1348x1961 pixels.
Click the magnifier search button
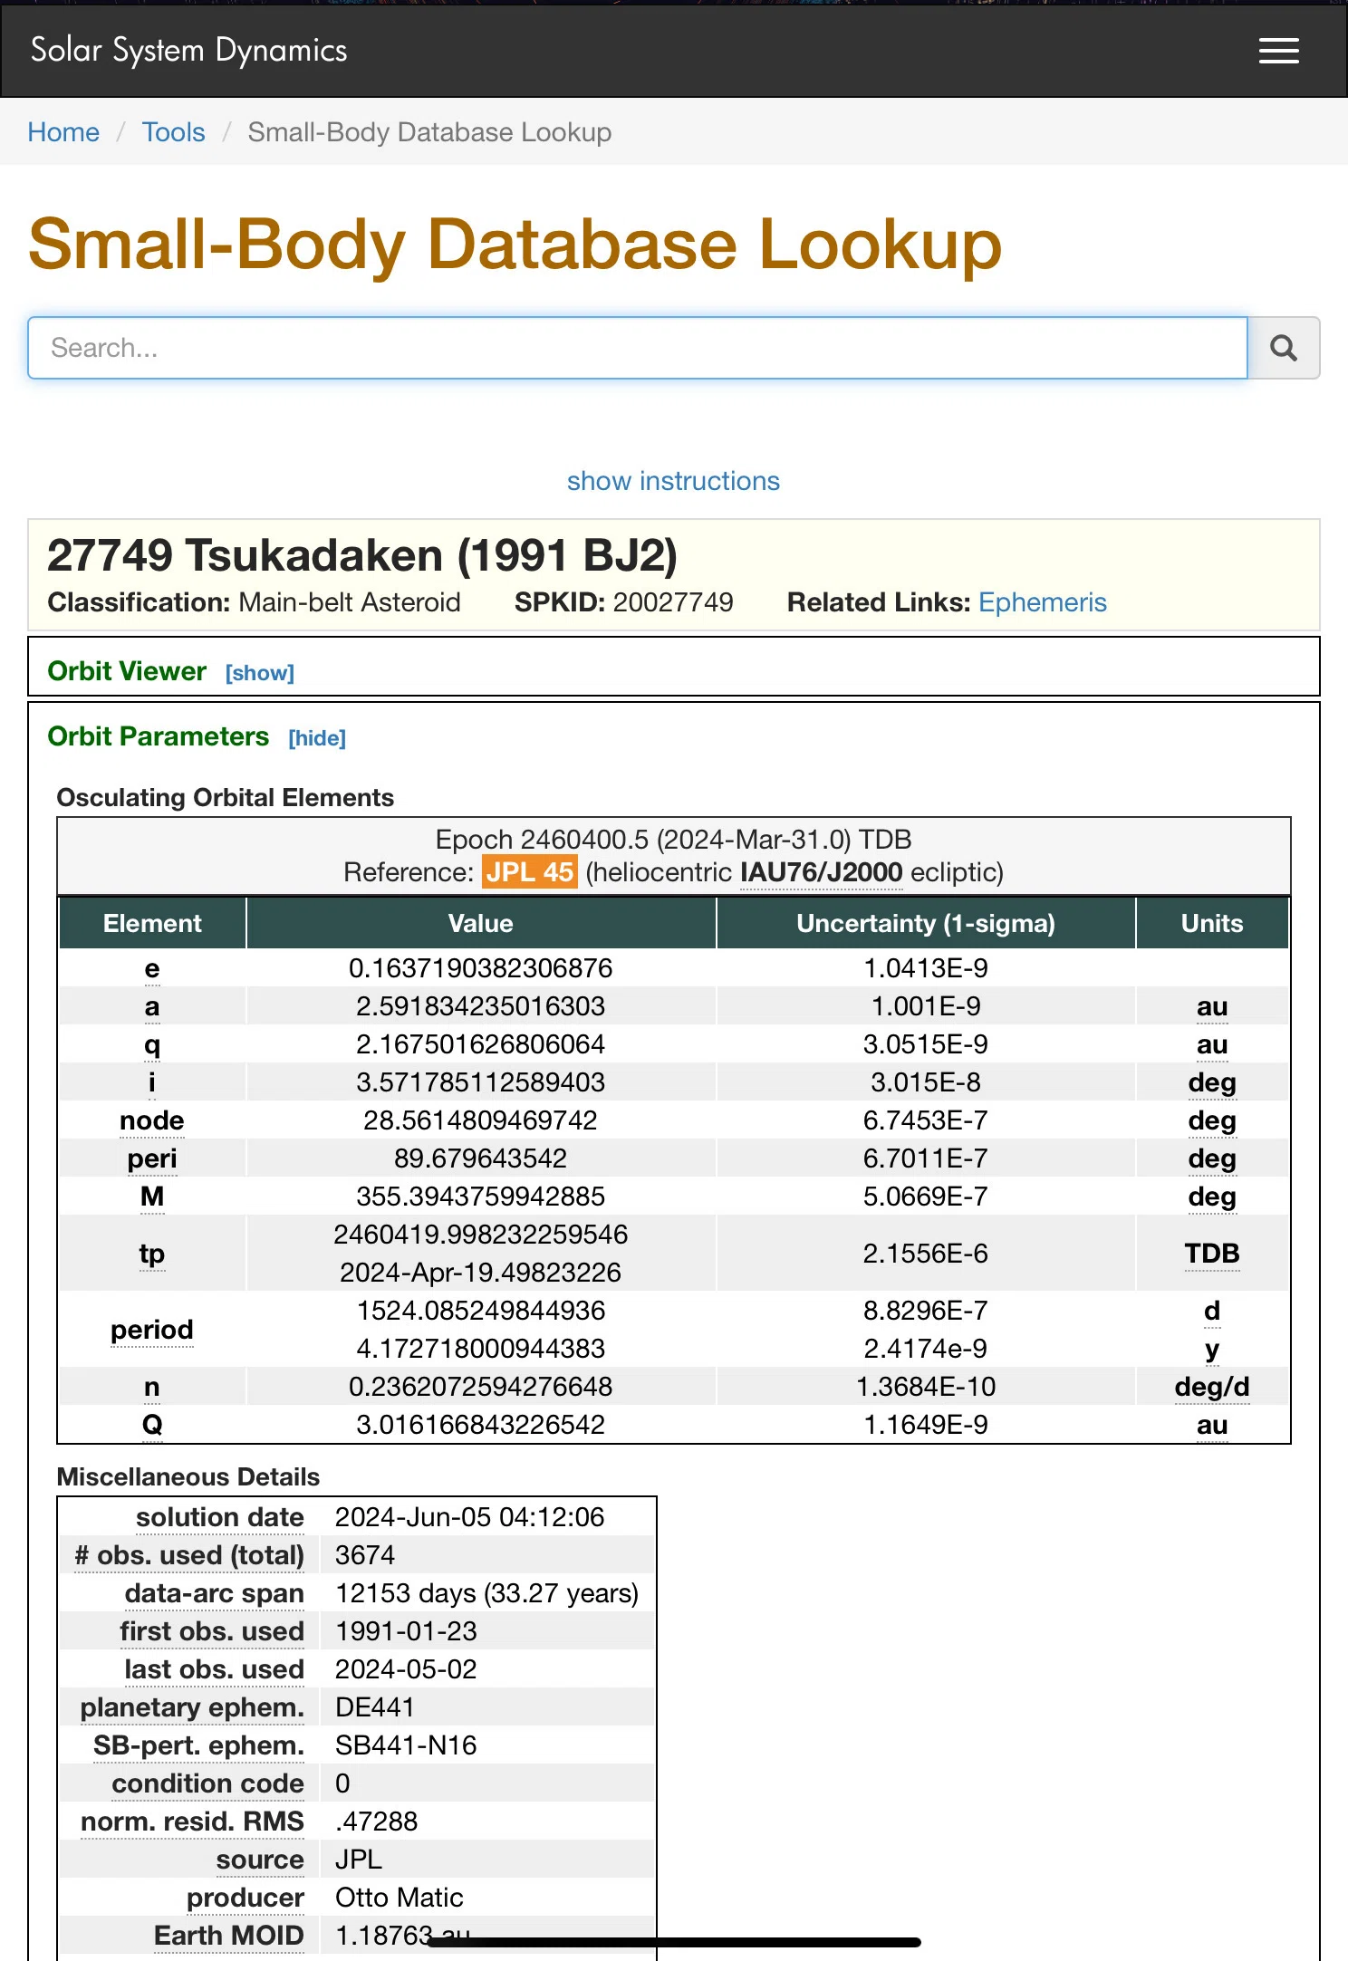(x=1284, y=348)
